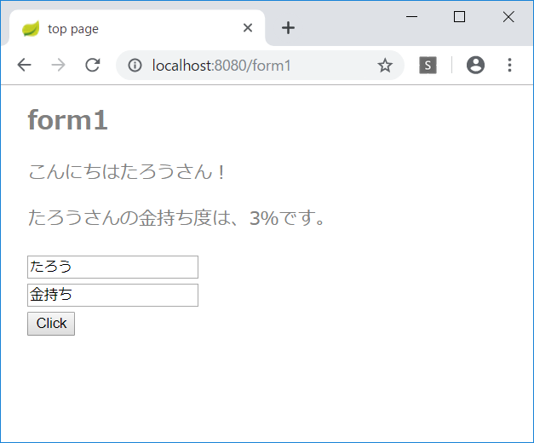Click the address bar showing localhost:8080/form1
Screen dimensions: 534x443
tap(256, 66)
